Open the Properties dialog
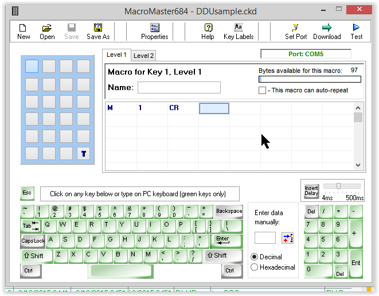The height and width of the screenshot is (296, 379). pyautogui.click(x=154, y=32)
